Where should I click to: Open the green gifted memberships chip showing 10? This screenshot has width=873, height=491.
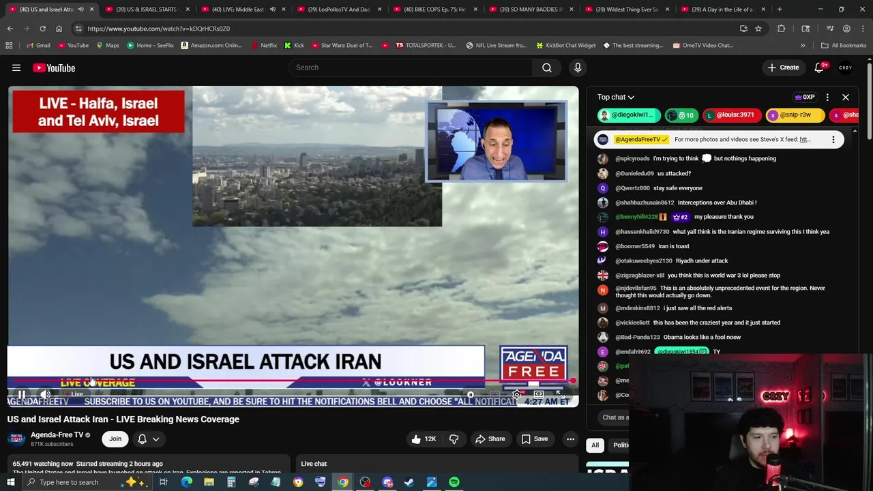click(x=681, y=115)
